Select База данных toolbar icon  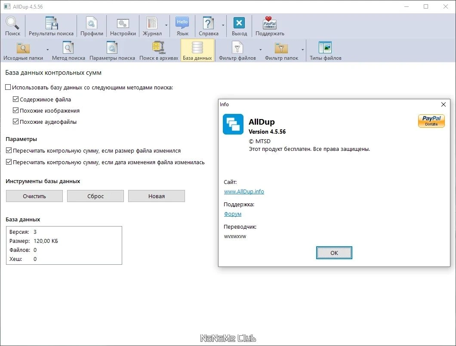click(197, 48)
